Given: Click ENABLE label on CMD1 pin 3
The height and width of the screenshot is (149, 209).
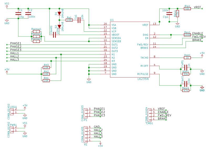Looking at the screenshot, I should [163, 112].
